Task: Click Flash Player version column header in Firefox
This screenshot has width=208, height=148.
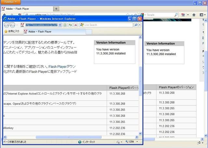Action: point(176,87)
